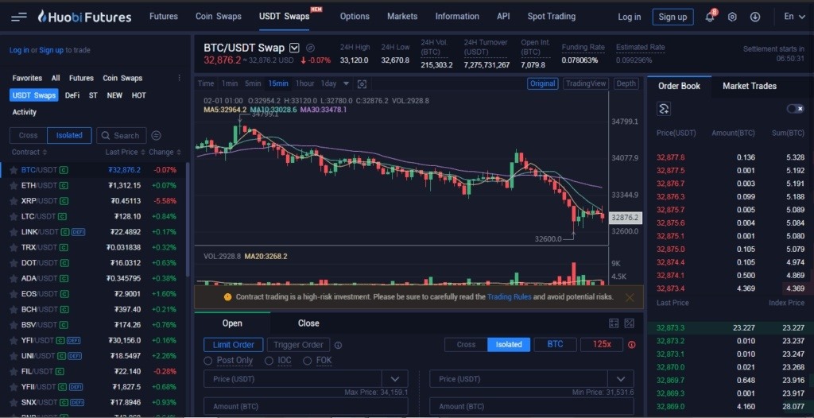
Task: Switch to the Market Trades tab
Action: click(750, 86)
